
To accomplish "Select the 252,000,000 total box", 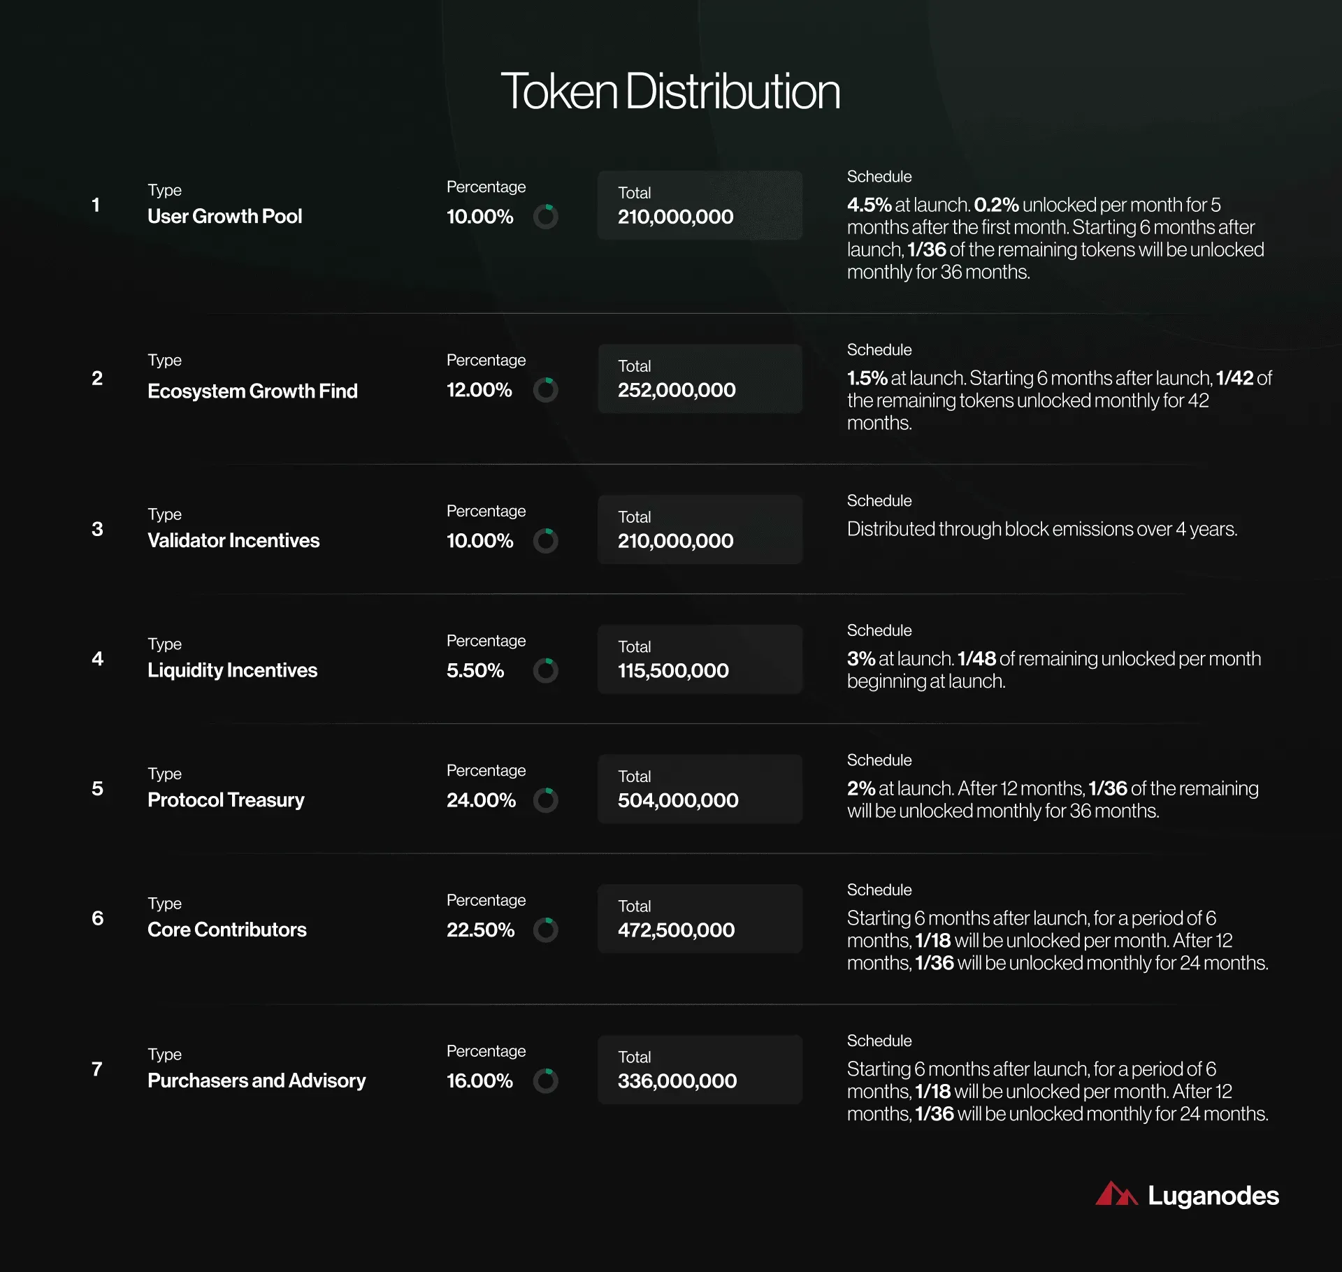I will pos(700,379).
